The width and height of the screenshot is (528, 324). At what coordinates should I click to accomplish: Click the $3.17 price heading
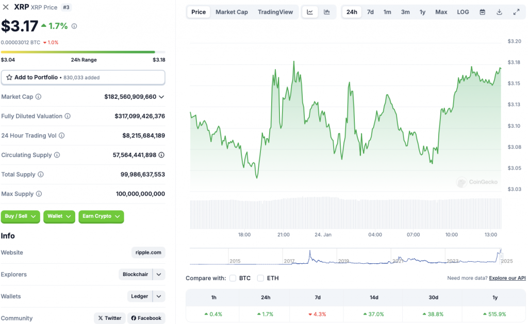click(x=20, y=26)
